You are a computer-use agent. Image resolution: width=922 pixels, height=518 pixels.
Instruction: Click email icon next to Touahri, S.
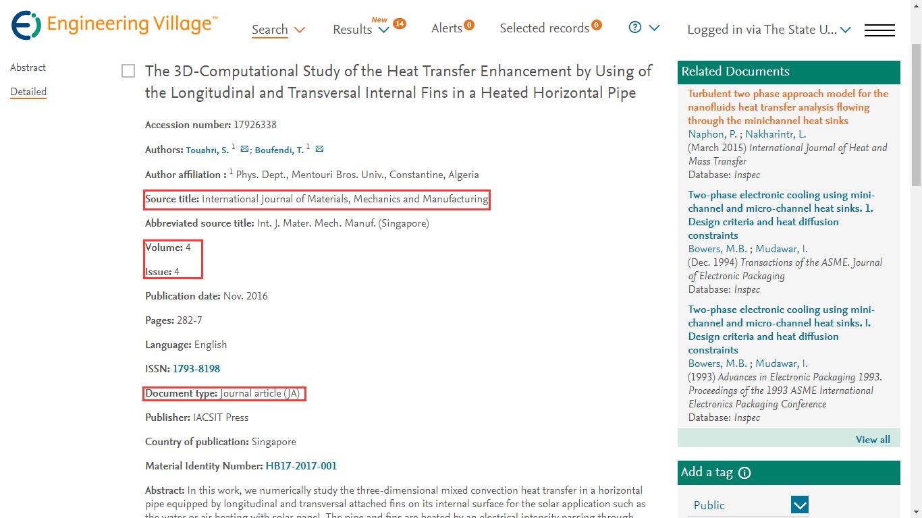(x=244, y=149)
